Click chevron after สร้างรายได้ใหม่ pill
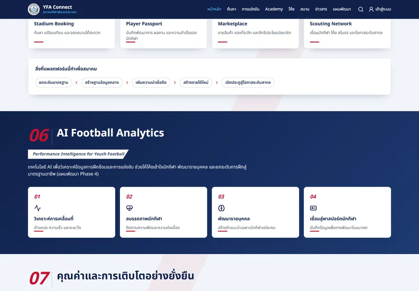 [217, 82]
